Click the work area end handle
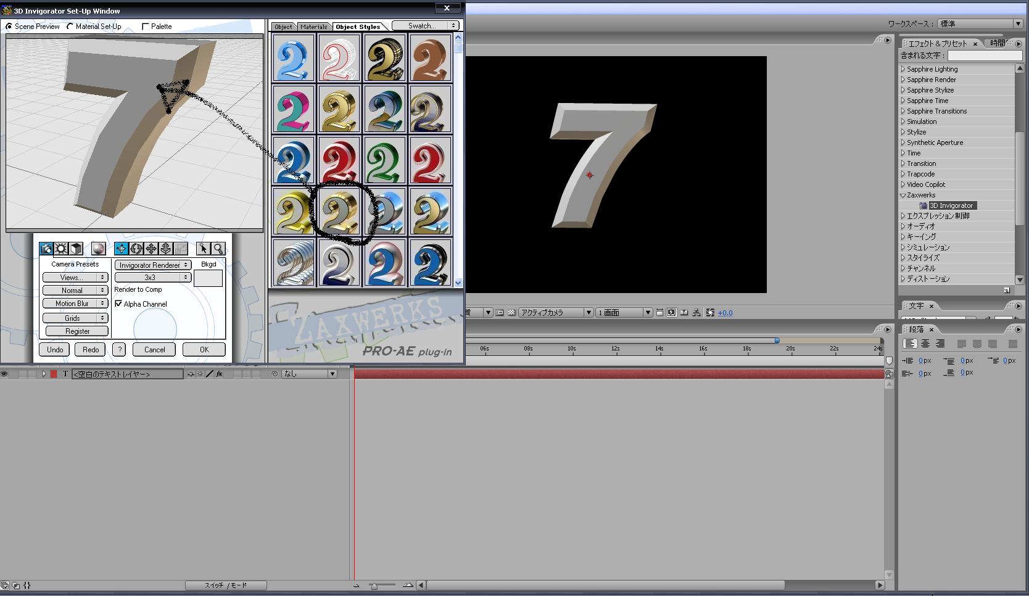1029x596 pixels. (777, 341)
